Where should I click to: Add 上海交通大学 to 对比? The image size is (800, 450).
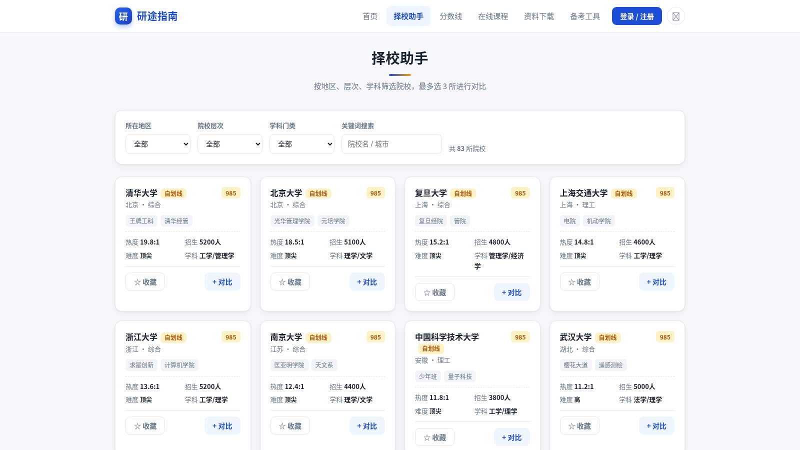pos(656,282)
